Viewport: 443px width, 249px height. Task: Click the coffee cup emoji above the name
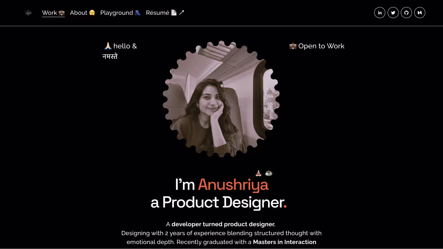tap(269, 173)
